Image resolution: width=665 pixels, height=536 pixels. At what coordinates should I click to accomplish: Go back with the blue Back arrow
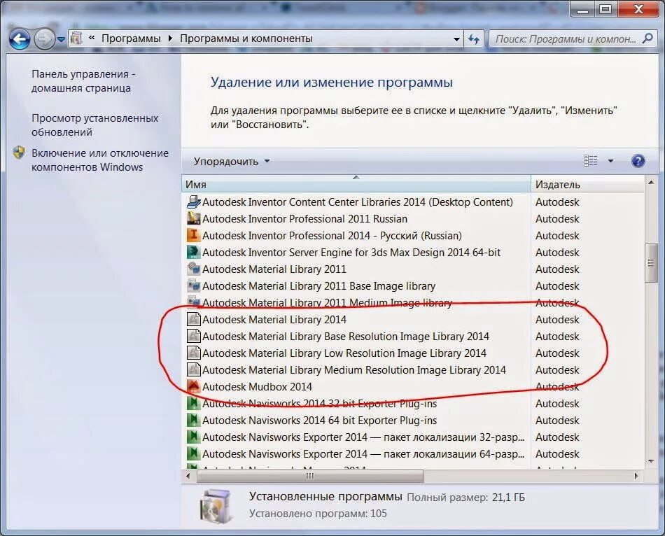click(x=20, y=39)
